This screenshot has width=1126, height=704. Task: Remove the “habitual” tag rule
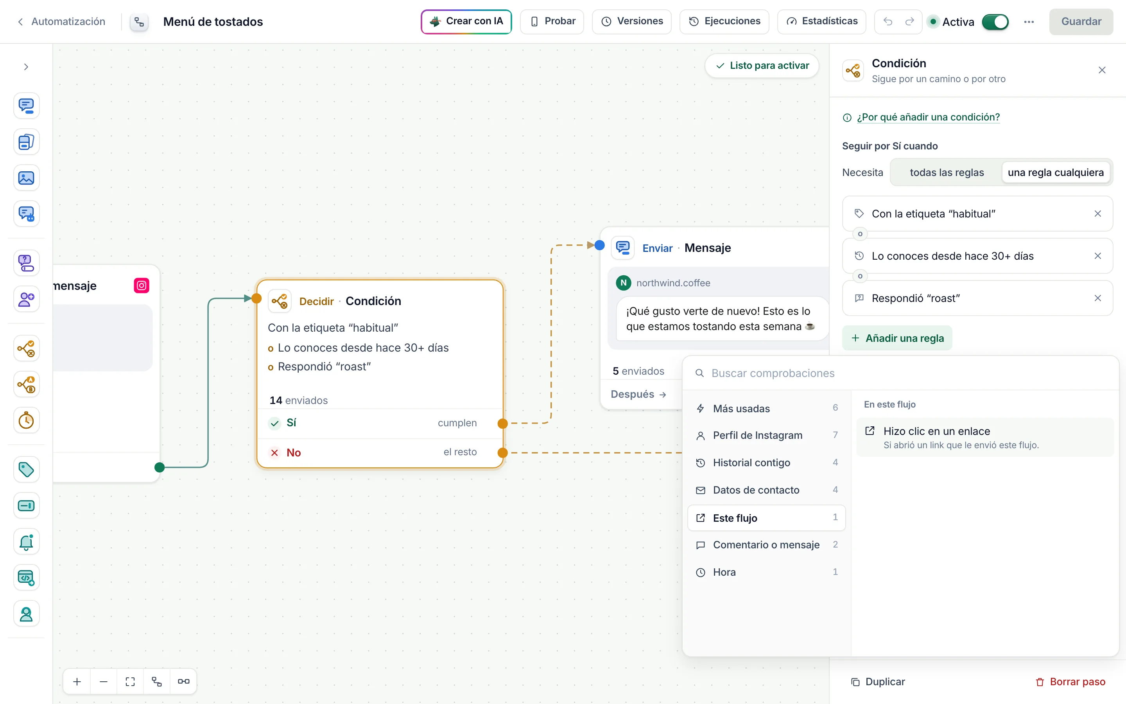click(1097, 214)
